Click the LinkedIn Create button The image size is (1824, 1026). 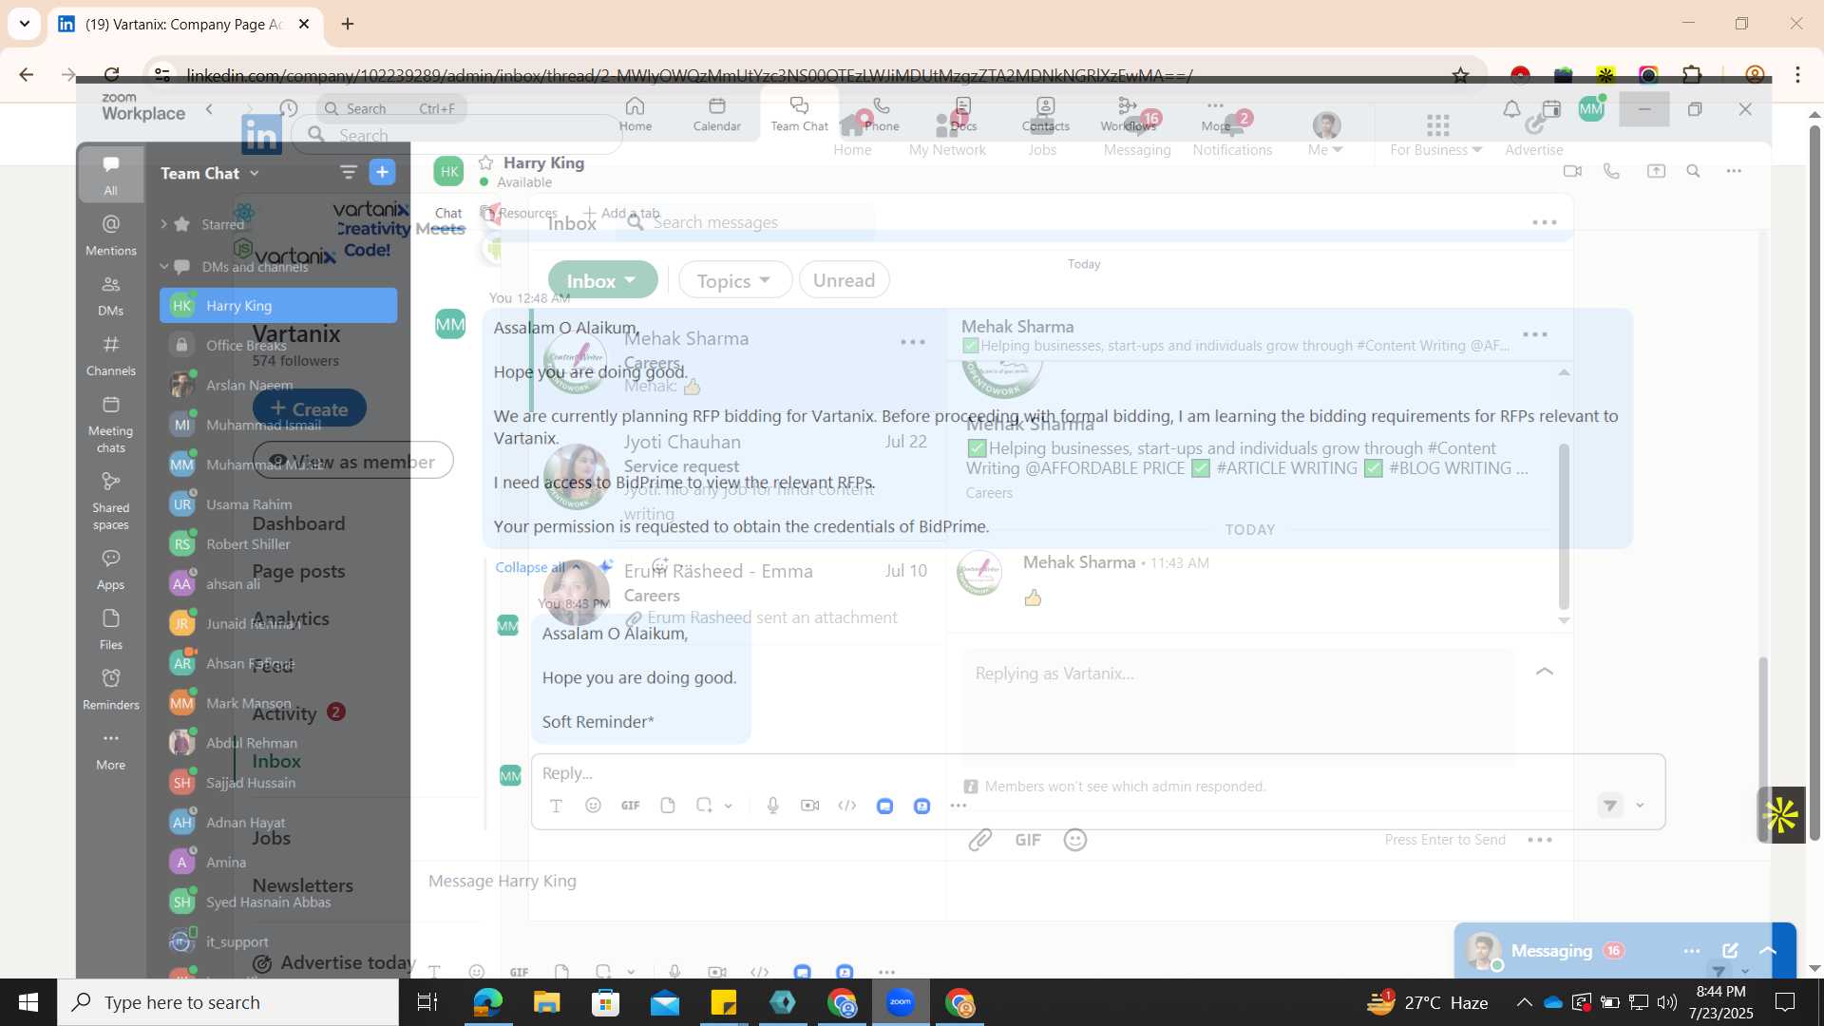click(310, 408)
